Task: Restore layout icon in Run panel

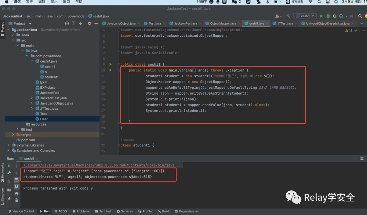Action: 9,190
